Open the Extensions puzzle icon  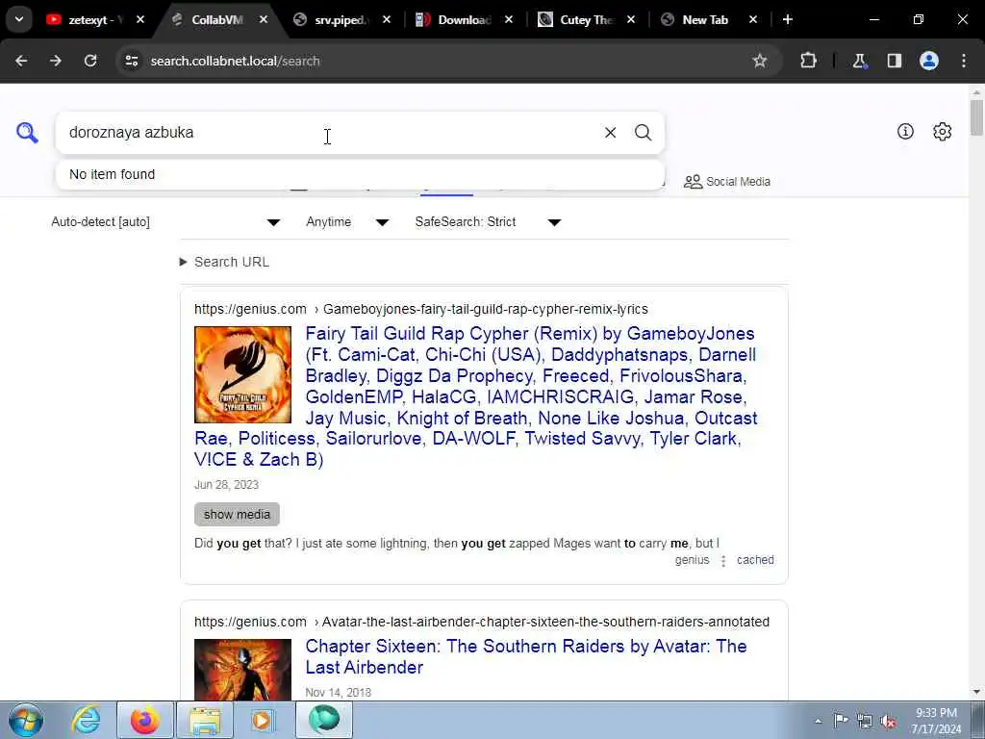pyautogui.click(x=808, y=61)
